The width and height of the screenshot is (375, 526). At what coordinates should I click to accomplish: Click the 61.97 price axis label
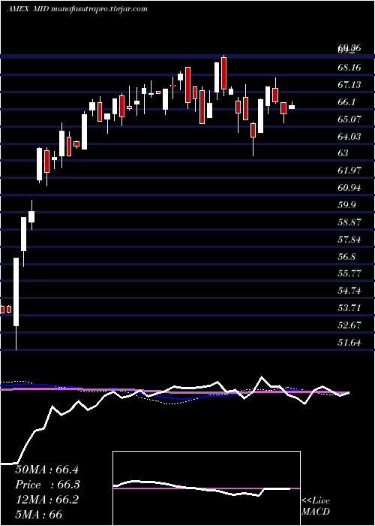(349, 171)
